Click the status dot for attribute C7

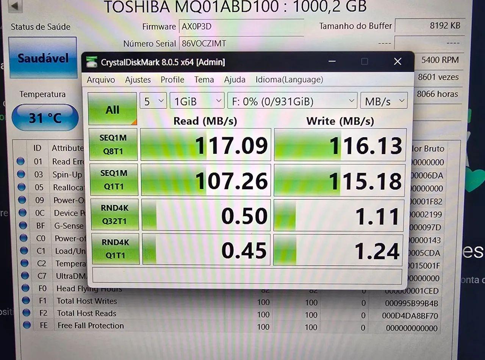tap(25, 275)
